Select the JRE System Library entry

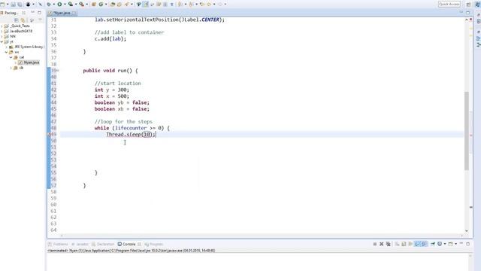click(x=27, y=47)
